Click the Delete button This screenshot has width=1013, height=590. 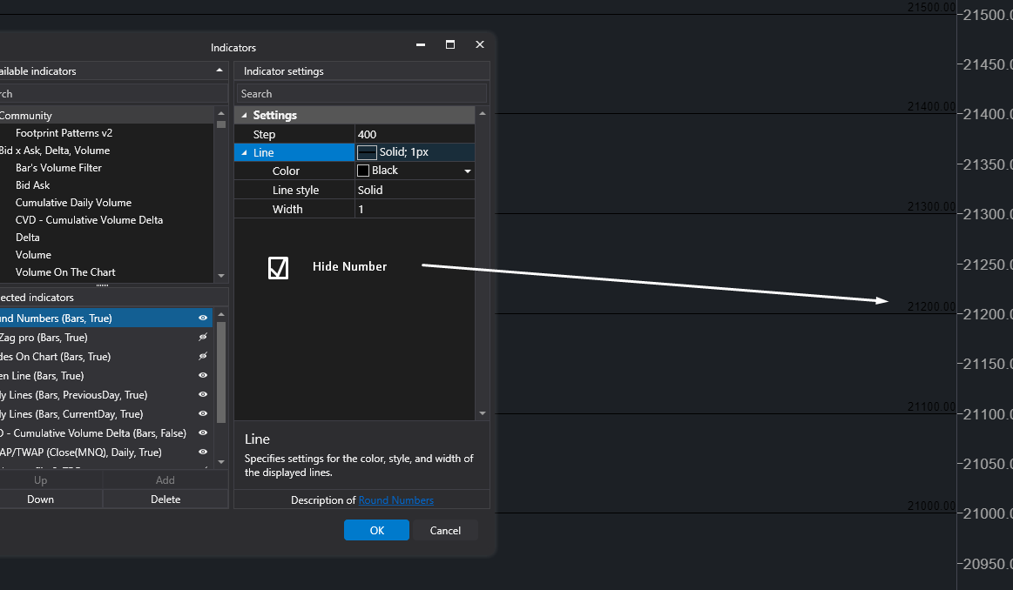[165, 499]
